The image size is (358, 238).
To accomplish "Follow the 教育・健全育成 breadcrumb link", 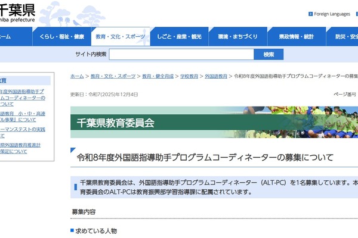I will (158, 76).
